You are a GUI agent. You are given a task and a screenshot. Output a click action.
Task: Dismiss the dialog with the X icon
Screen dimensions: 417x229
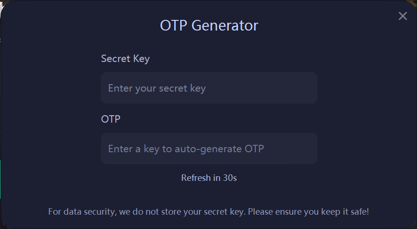point(403,16)
